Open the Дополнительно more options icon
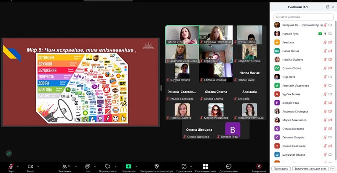 (229, 166)
